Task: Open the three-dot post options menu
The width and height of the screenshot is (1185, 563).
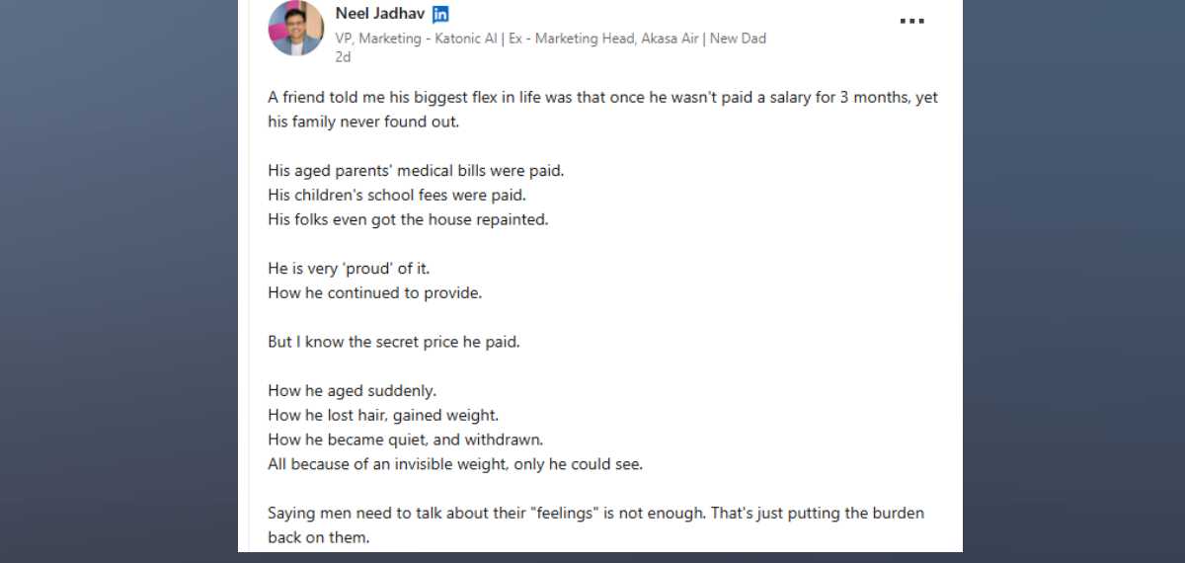Action: pos(911,21)
